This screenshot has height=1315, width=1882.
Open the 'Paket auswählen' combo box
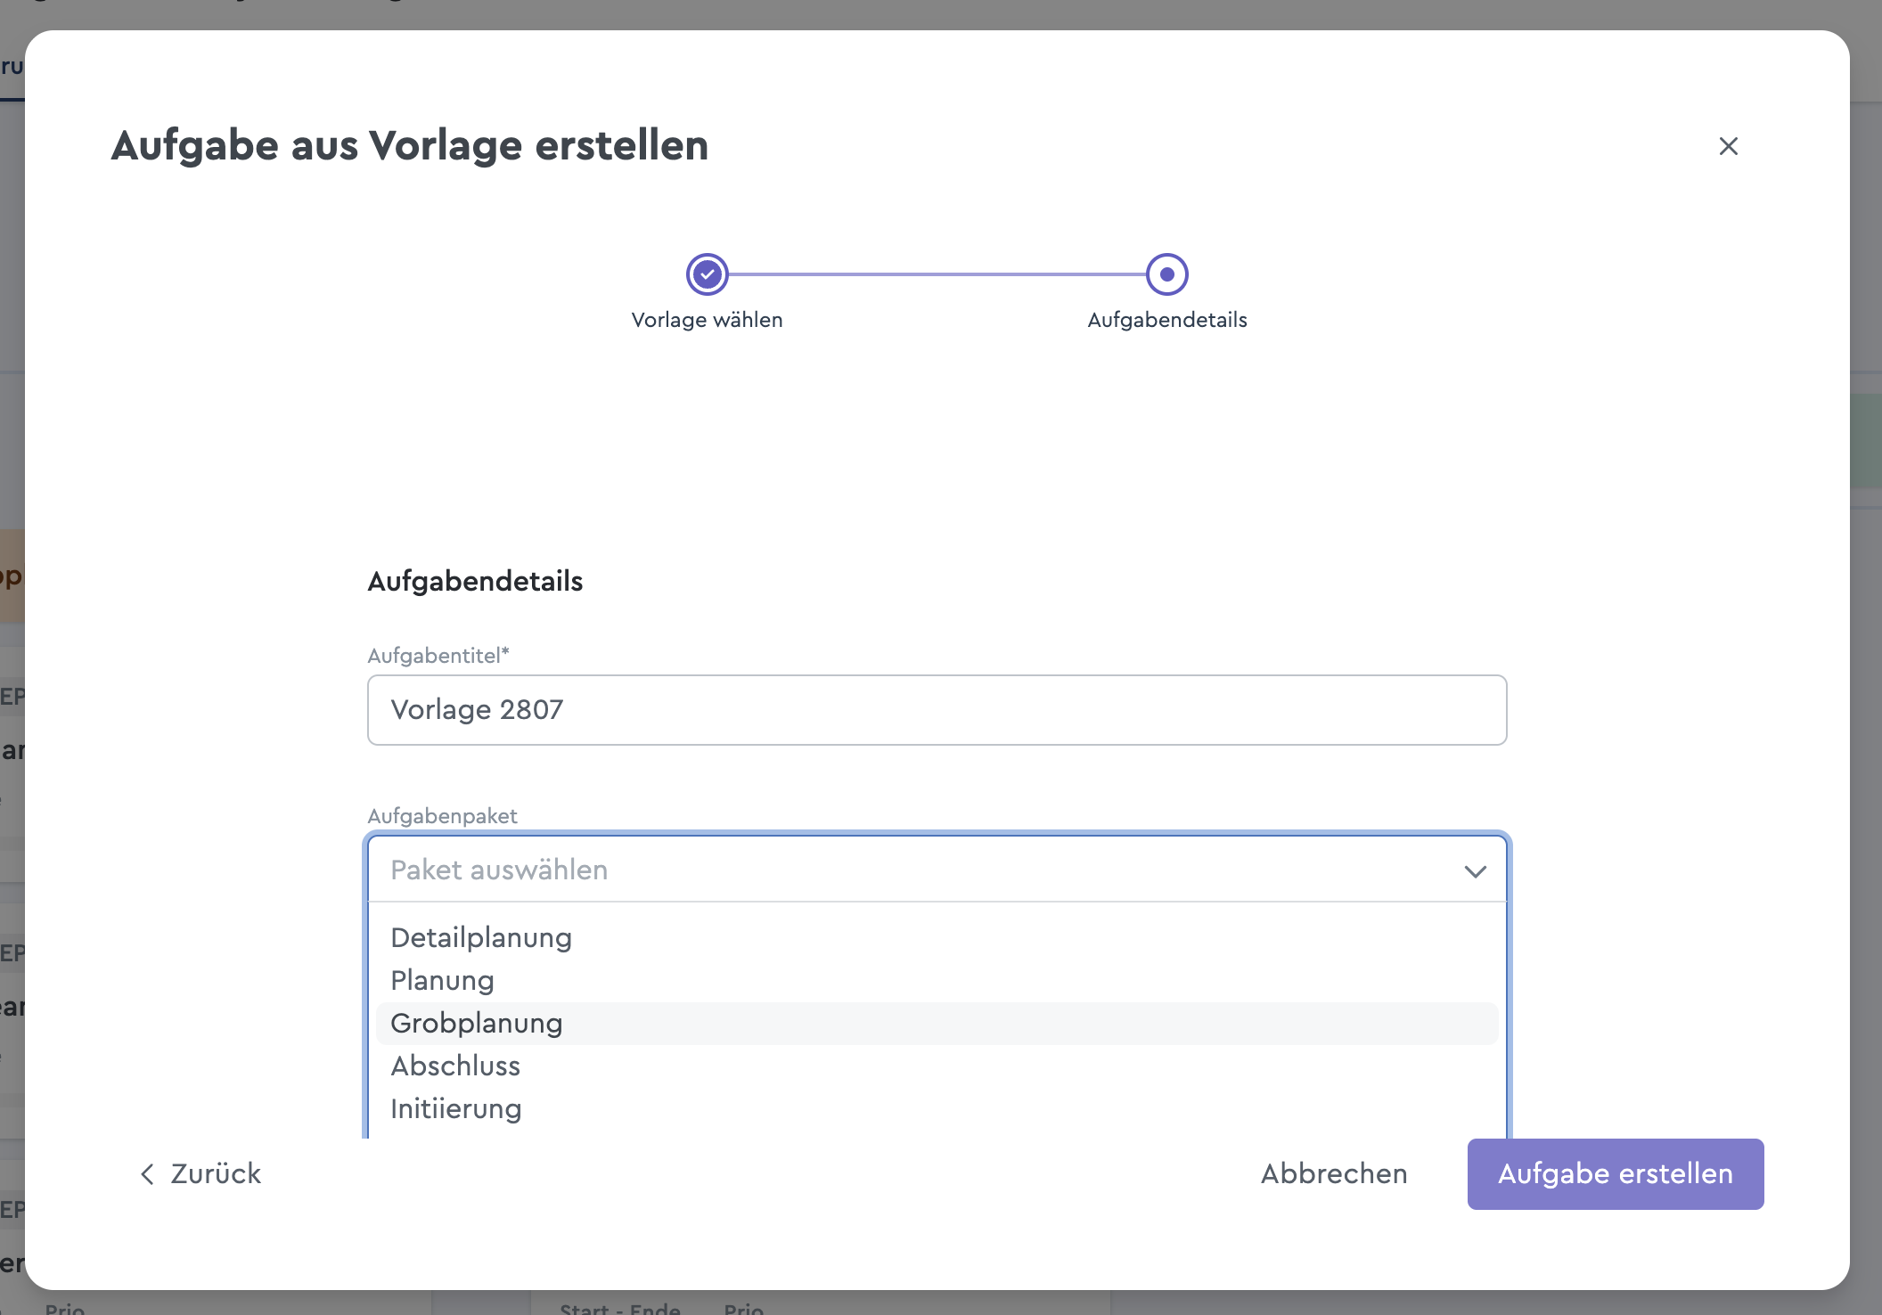click(x=918, y=870)
